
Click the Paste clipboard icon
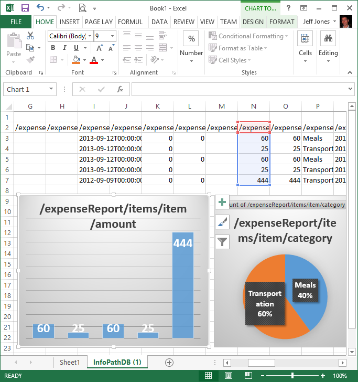14,41
